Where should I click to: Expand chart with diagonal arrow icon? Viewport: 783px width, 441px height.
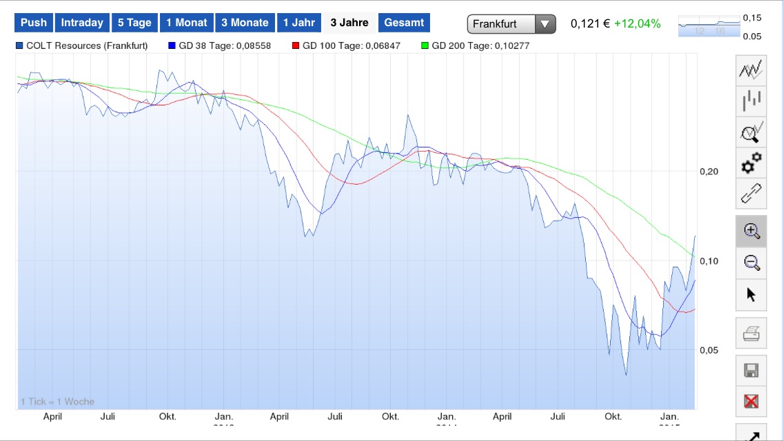pos(751,434)
